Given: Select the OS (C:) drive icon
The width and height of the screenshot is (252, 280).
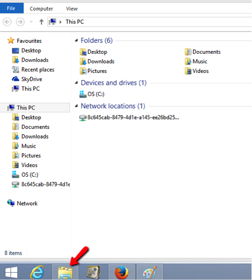Looking at the screenshot, I should point(83,94).
